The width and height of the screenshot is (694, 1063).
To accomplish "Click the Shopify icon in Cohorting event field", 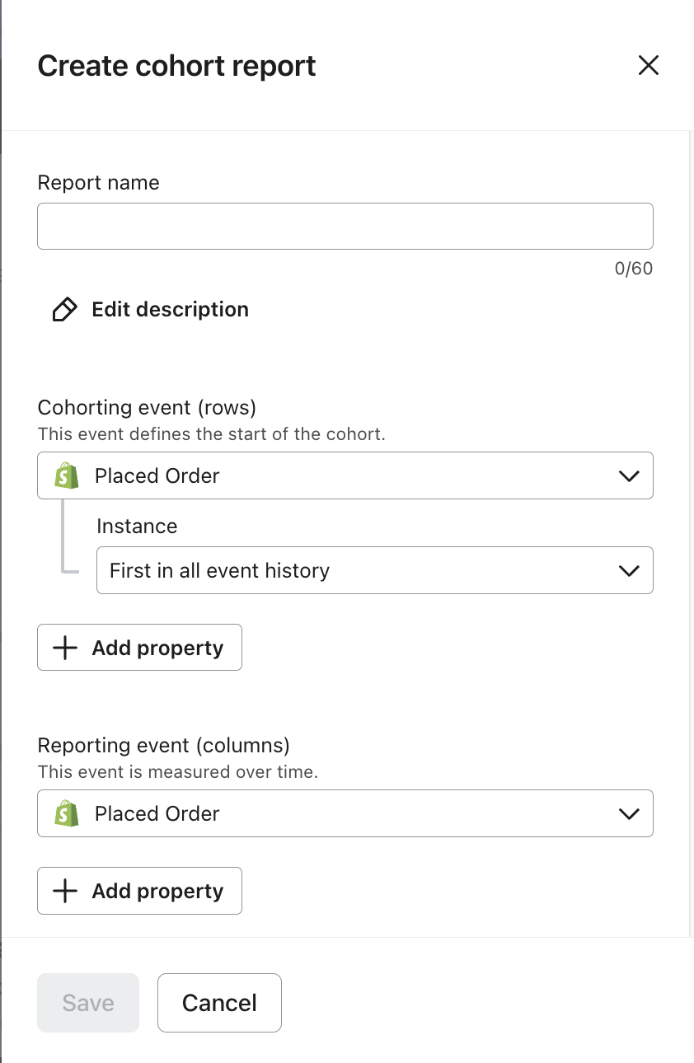I will (67, 476).
